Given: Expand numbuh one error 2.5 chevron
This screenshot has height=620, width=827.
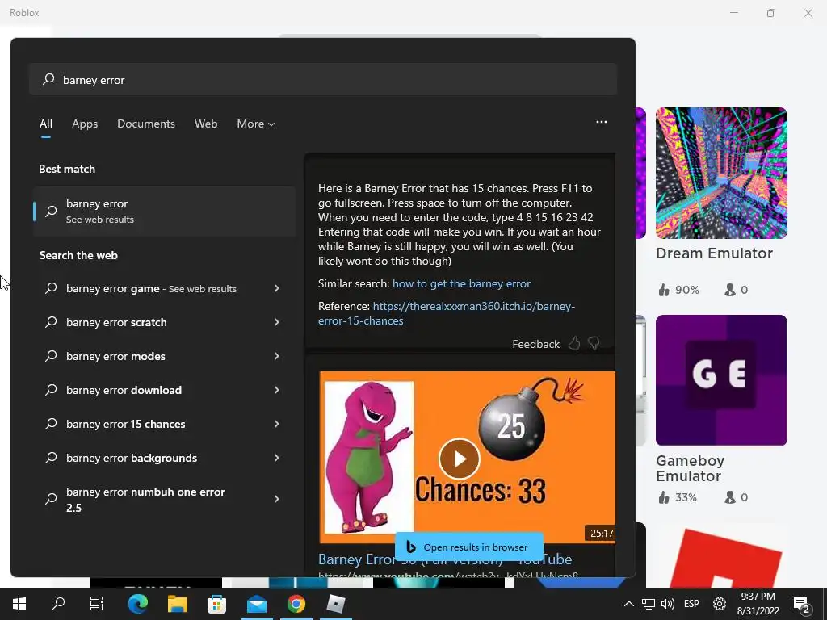Looking at the screenshot, I should [276, 499].
